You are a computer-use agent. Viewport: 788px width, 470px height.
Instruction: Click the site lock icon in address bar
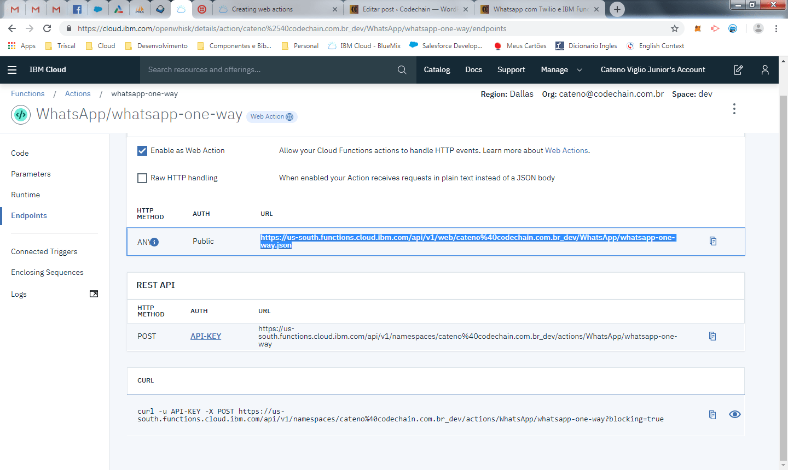pyautogui.click(x=68, y=28)
